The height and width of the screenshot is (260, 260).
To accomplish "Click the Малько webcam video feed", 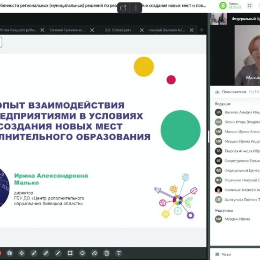I will click(x=247, y=55).
